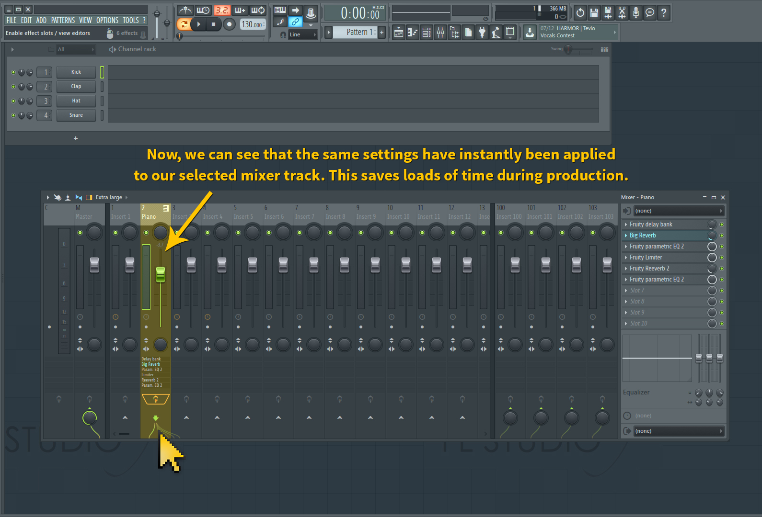The image size is (762, 517).
Task: Expand the empty Slot 7 arrow
Action: [625, 290]
